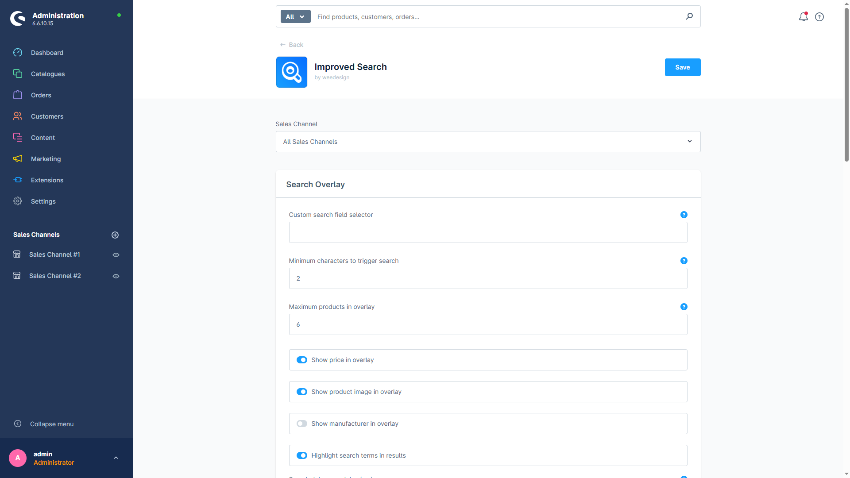The height and width of the screenshot is (478, 850).
Task: Turn off Highlight search terms in results
Action: pyautogui.click(x=301, y=455)
